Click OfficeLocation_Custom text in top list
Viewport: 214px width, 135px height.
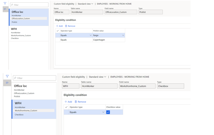20,18
